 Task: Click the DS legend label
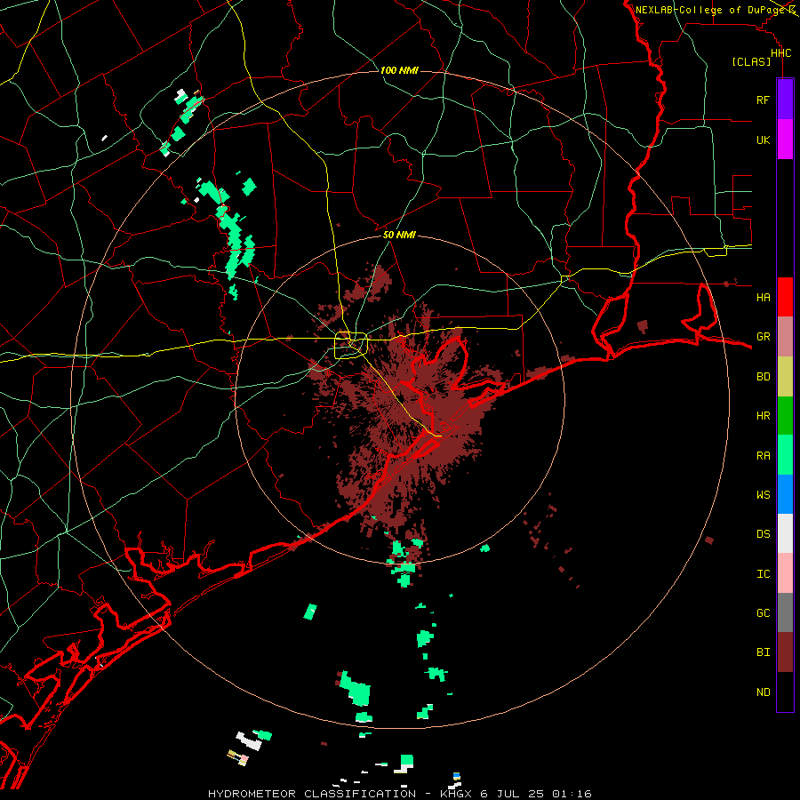coord(763,534)
